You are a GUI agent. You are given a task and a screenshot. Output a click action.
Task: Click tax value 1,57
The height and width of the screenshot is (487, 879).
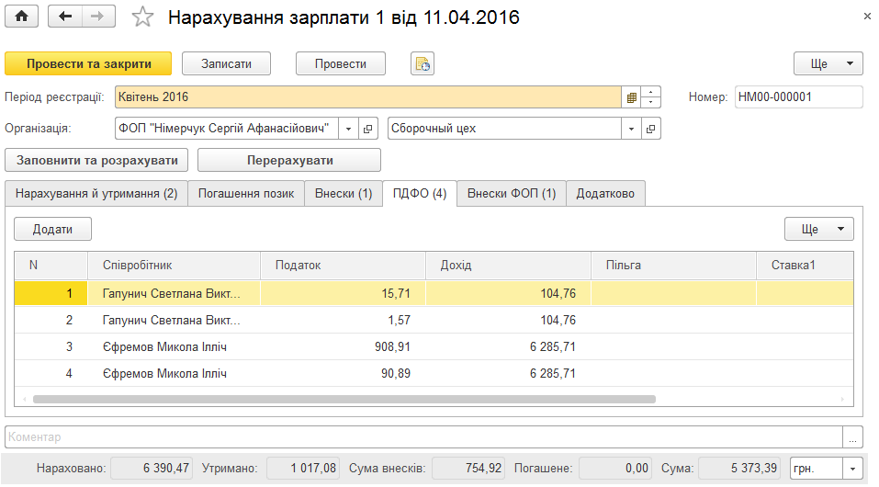(400, 321)
